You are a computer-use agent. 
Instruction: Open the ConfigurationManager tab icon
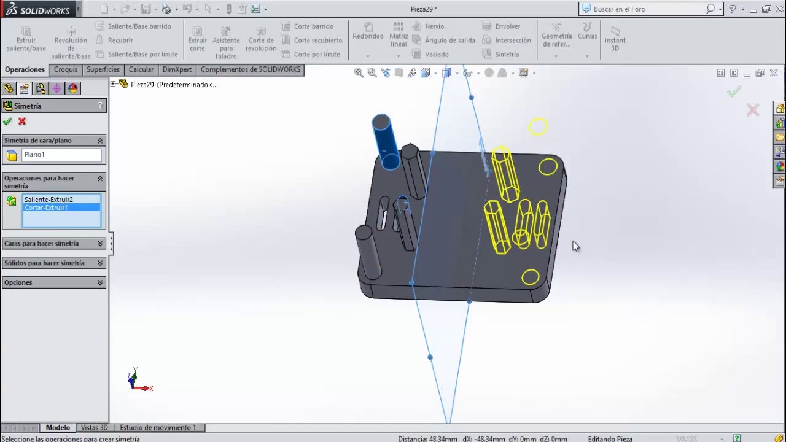click(x=41, y=88)
